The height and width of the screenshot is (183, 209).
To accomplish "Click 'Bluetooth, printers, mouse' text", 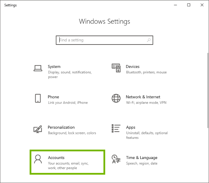I will pyautogui.click(x=146, y=72).
